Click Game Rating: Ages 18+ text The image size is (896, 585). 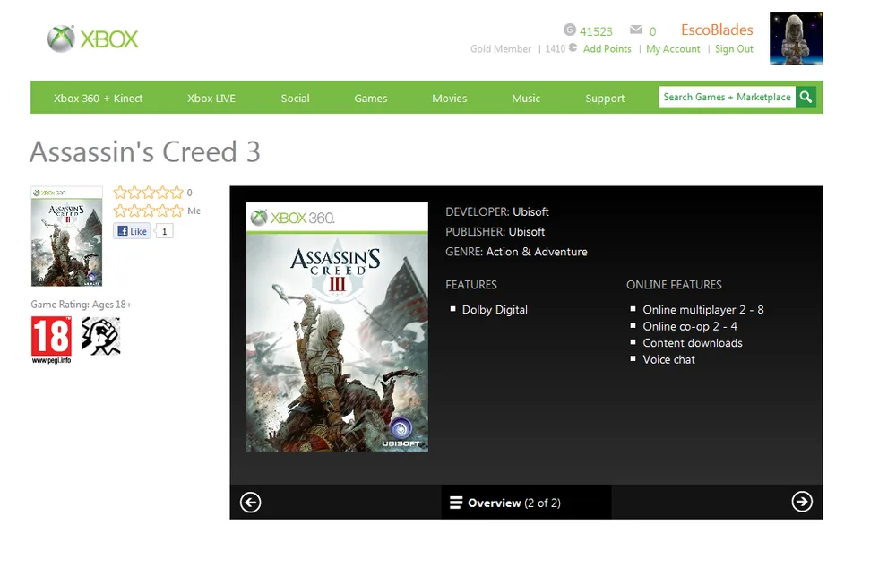pos(82,305)
